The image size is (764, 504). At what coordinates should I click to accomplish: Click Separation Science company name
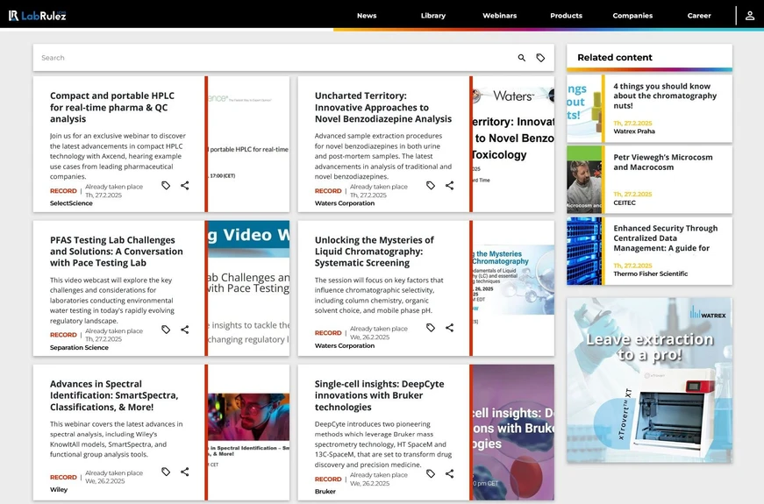click(79, 347)
